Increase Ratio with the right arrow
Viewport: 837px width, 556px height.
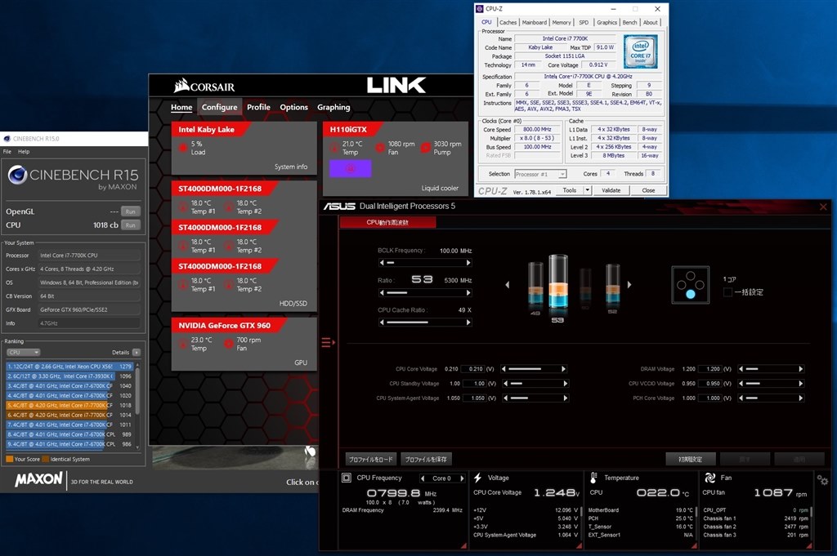coord(468,292)
